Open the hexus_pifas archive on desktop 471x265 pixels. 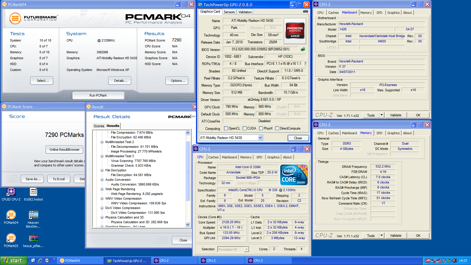click(x=33, y=241)
